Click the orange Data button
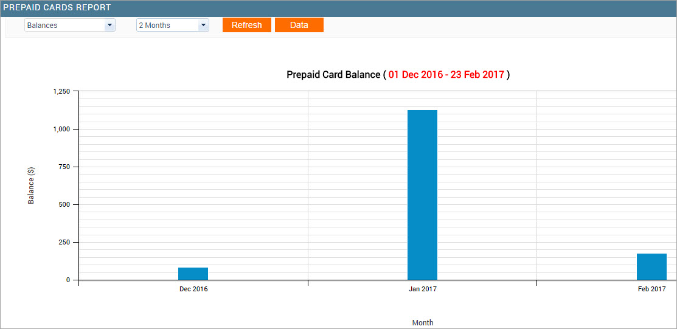The image size is (677, 329). coord(299,25)
